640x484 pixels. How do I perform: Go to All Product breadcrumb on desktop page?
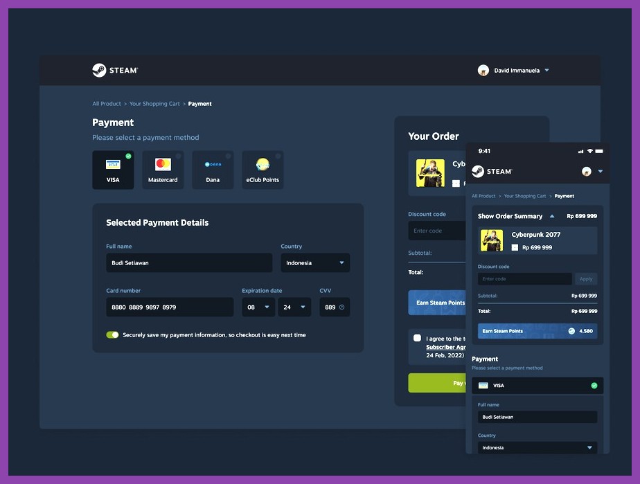(107, 104)
